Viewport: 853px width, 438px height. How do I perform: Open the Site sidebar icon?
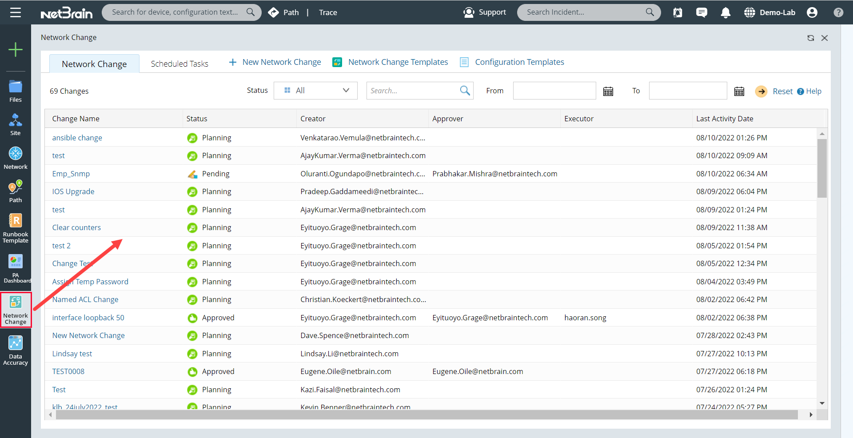tap(16, 124)
